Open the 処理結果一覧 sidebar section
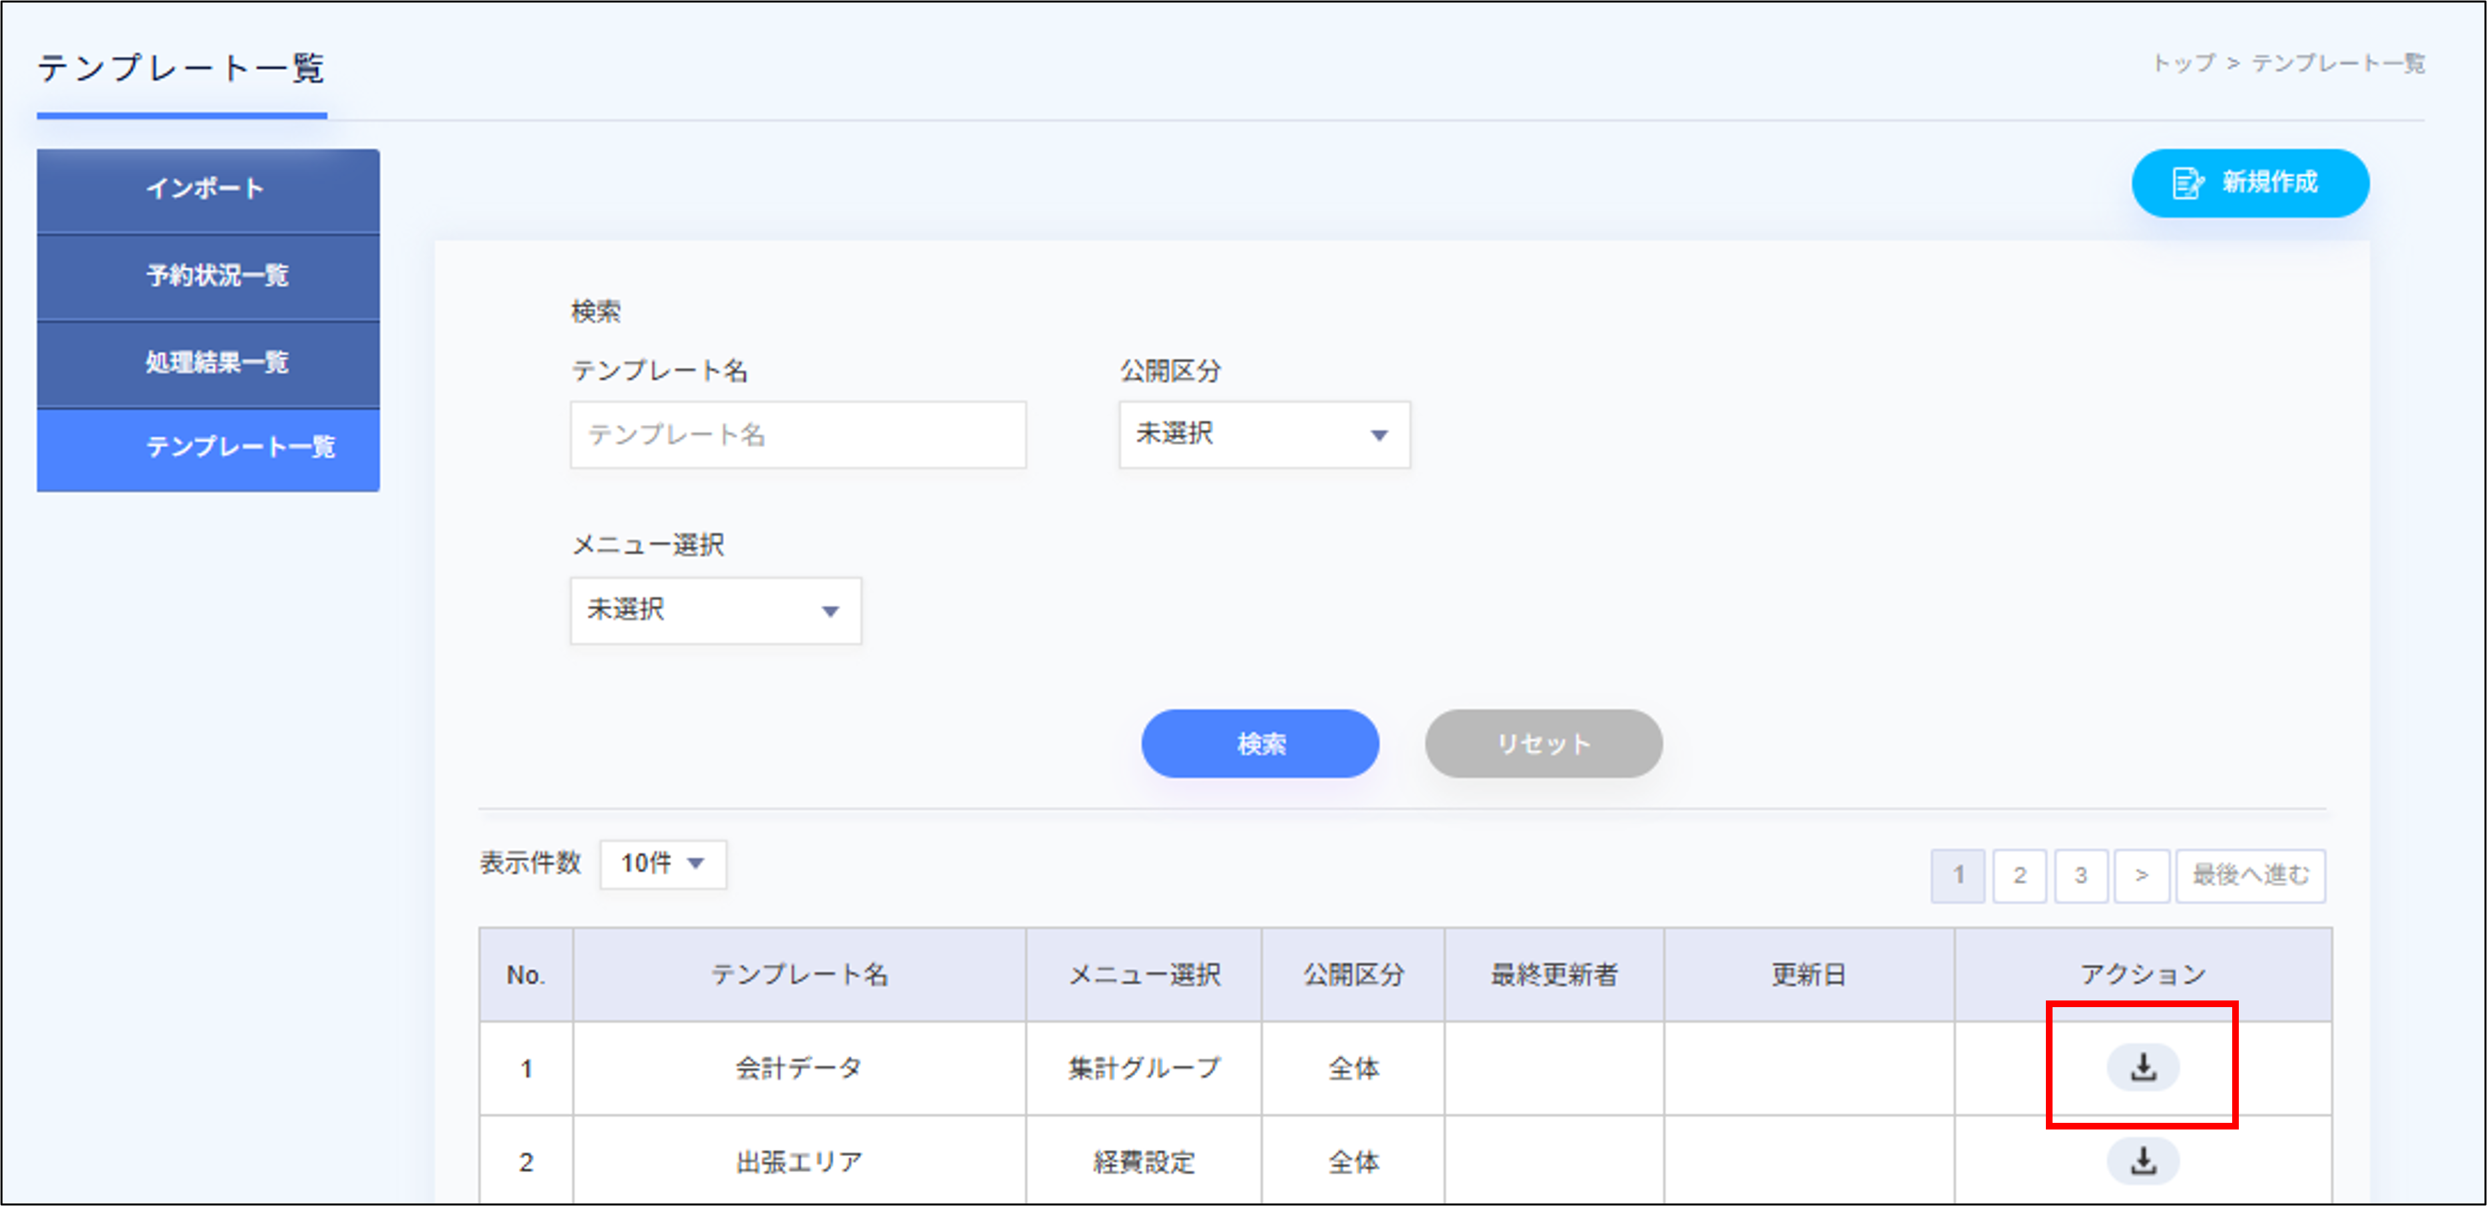Viewport: 2487px width, 1206px height. 207,363
